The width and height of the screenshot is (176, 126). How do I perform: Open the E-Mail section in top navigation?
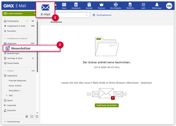[45, 10]
